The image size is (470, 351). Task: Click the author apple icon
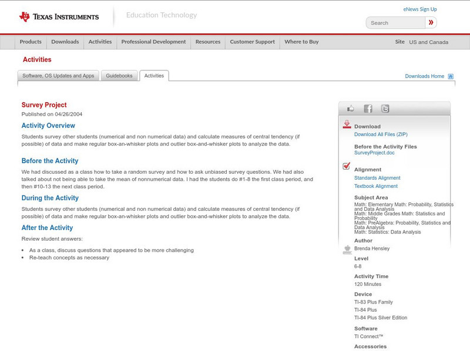[347, 249]
